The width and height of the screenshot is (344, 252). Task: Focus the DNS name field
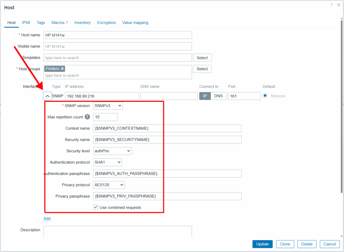[x=169, y=96]
